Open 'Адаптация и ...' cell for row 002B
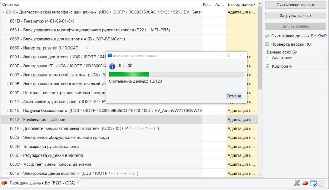The width and height of the screenshot is (329, 190). point(242,147)
